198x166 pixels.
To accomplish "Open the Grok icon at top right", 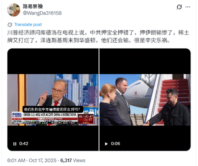I will click(x=179, y=7).
